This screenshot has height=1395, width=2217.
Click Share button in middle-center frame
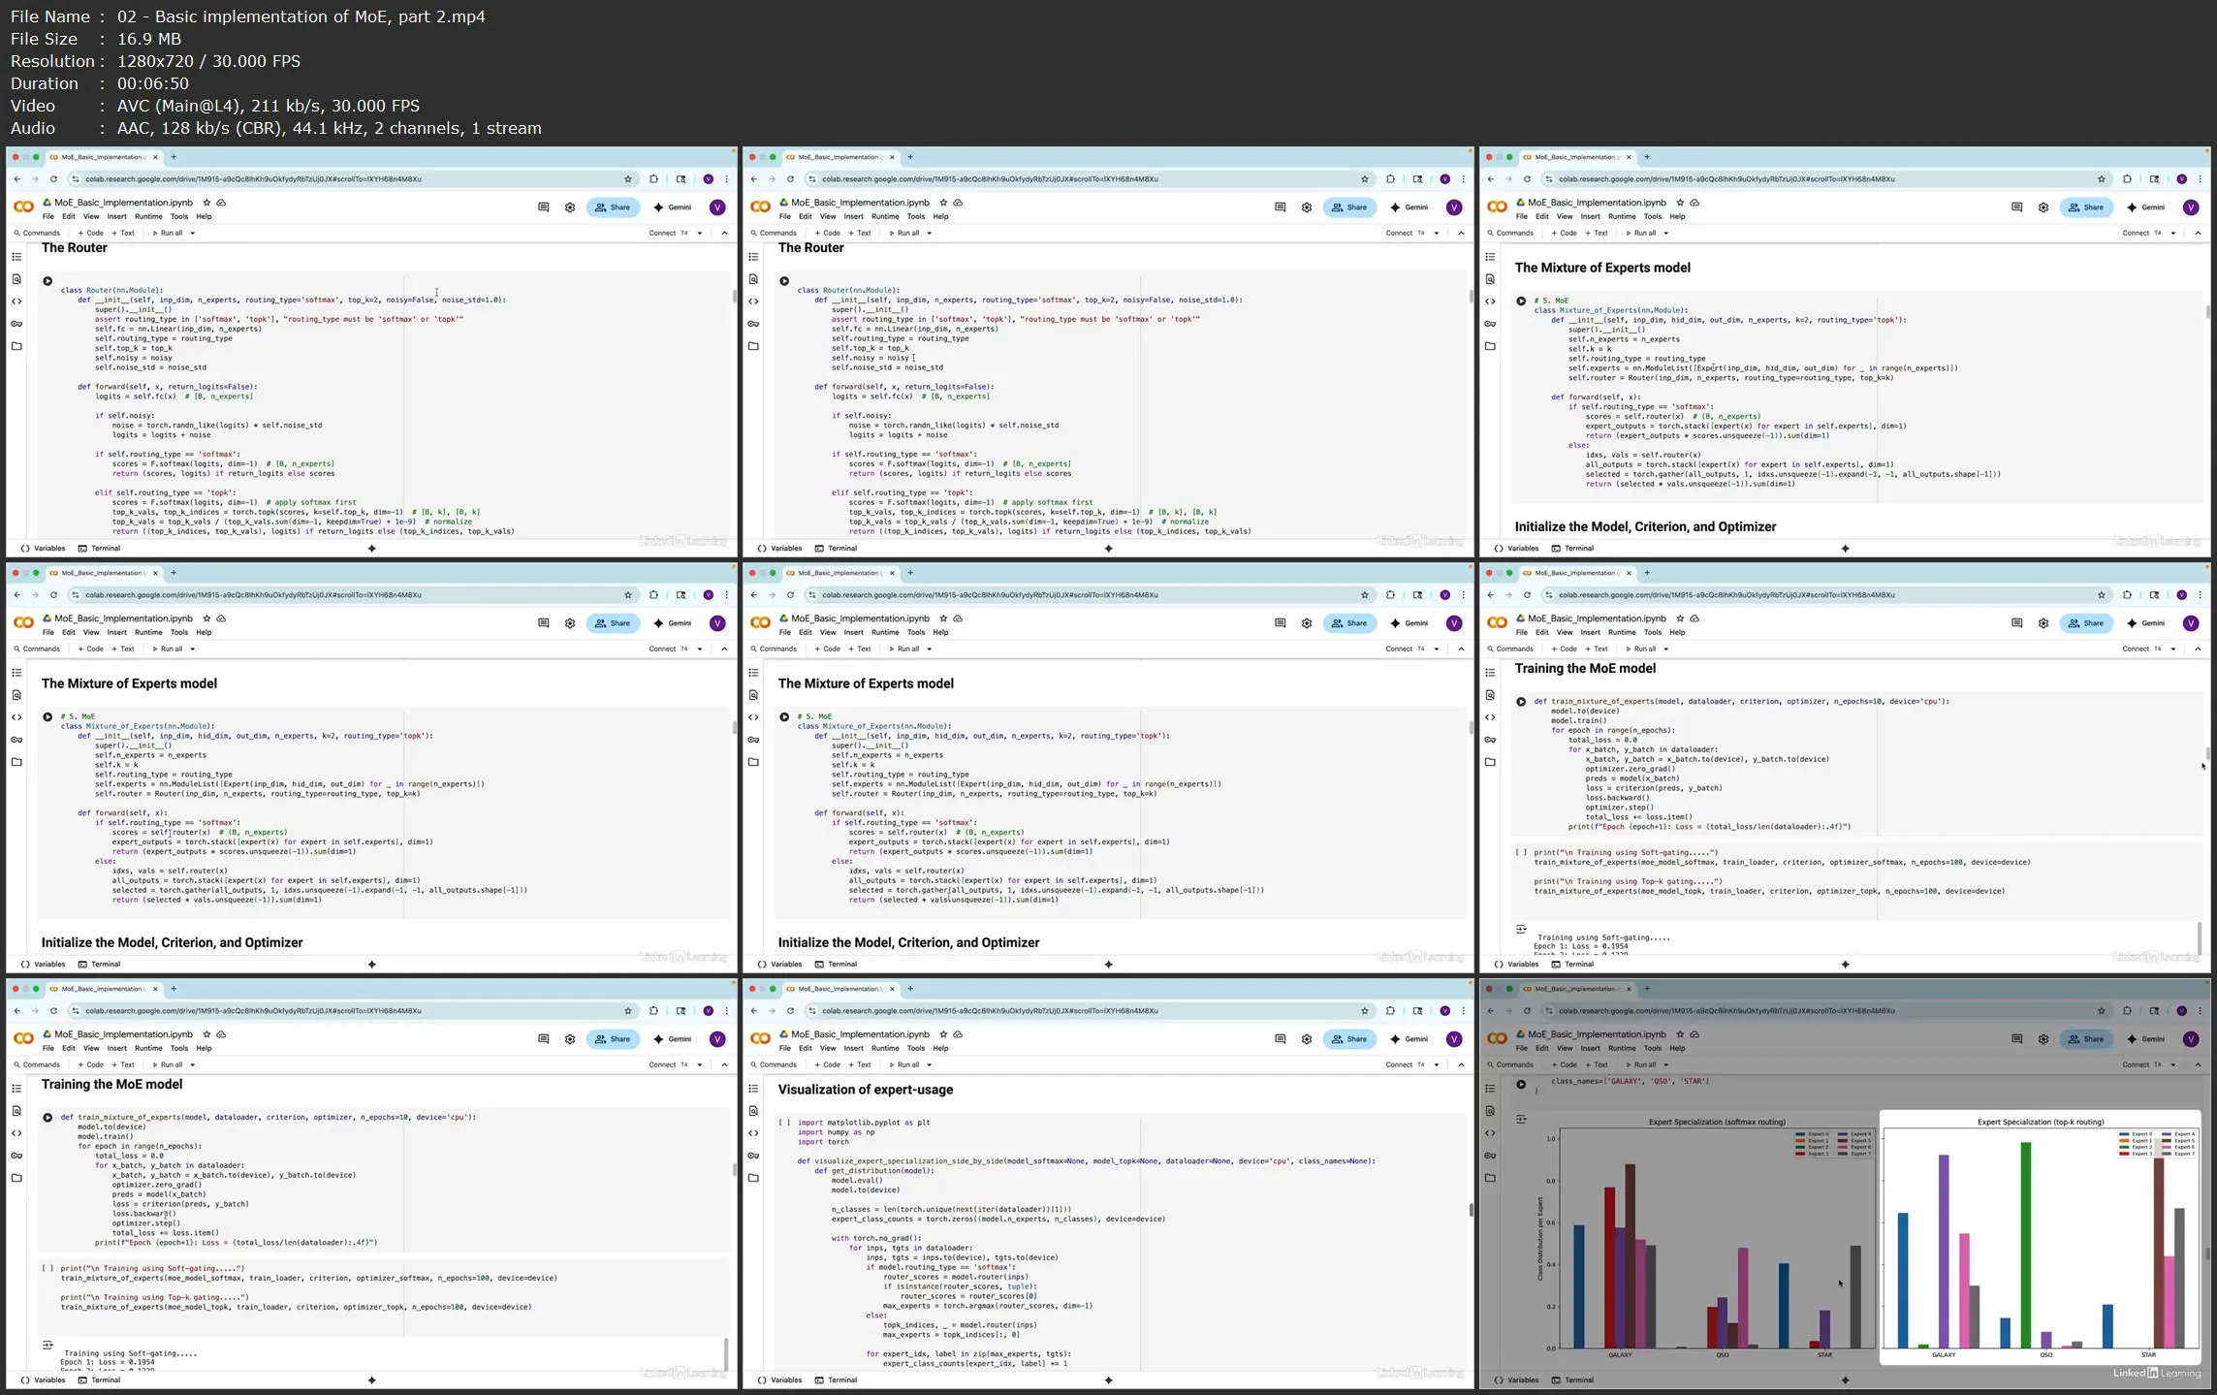tap(1349, 623)
